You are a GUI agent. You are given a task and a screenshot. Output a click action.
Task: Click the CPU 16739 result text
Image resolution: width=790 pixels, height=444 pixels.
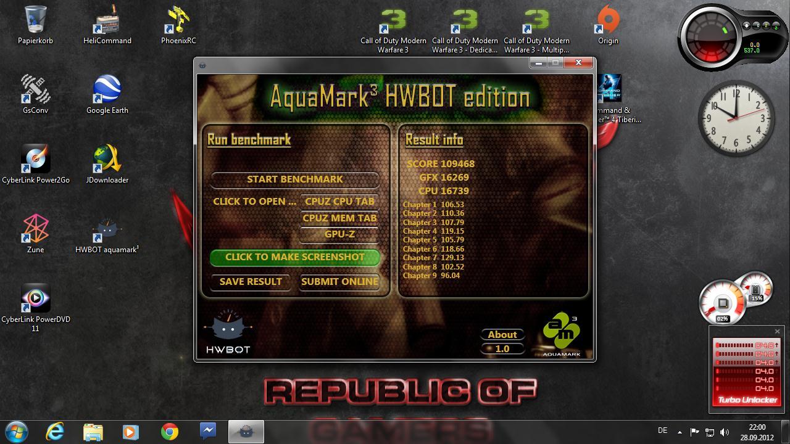coord(444,191)
